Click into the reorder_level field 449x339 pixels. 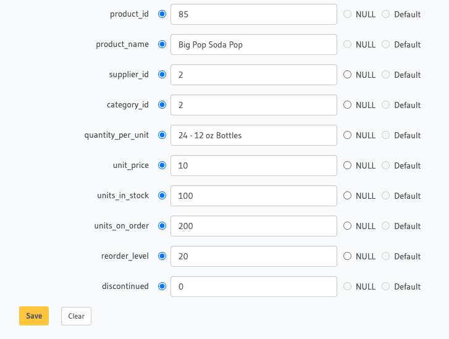(x=253, y=256)
